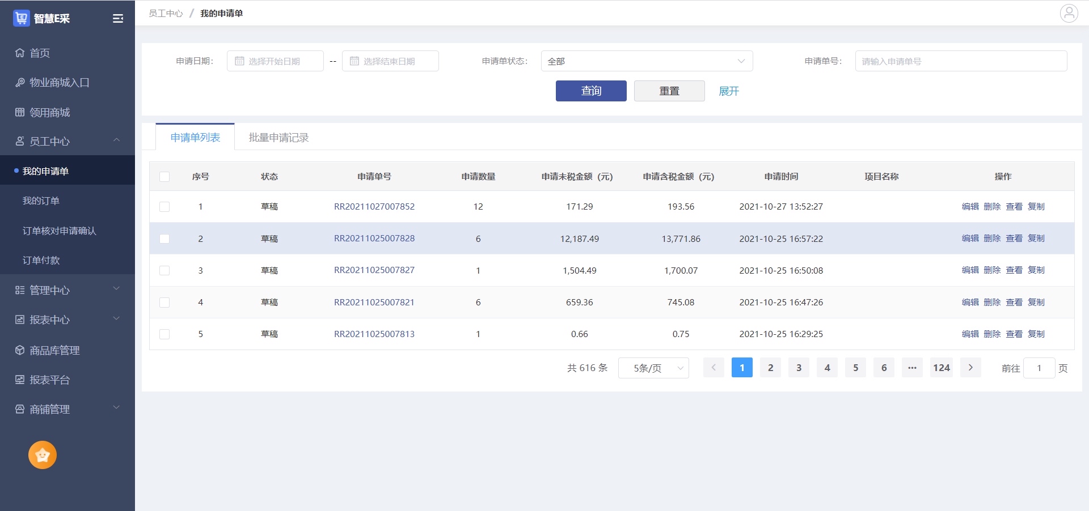Screen dimensions: 1089x511
Task: Click the 申请时间 column header
Action: pos(781,177)
